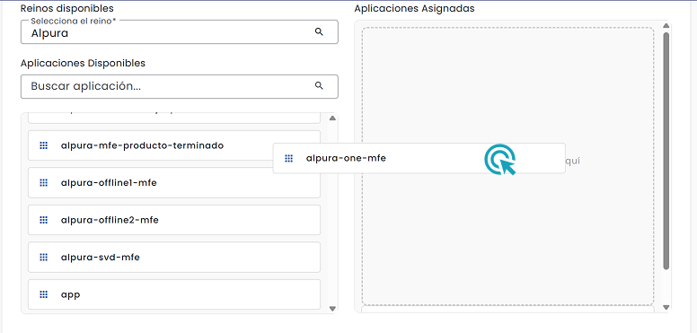Focus the Buscar aplicación search field
The image size is (697, 333).
click(180, 86)
